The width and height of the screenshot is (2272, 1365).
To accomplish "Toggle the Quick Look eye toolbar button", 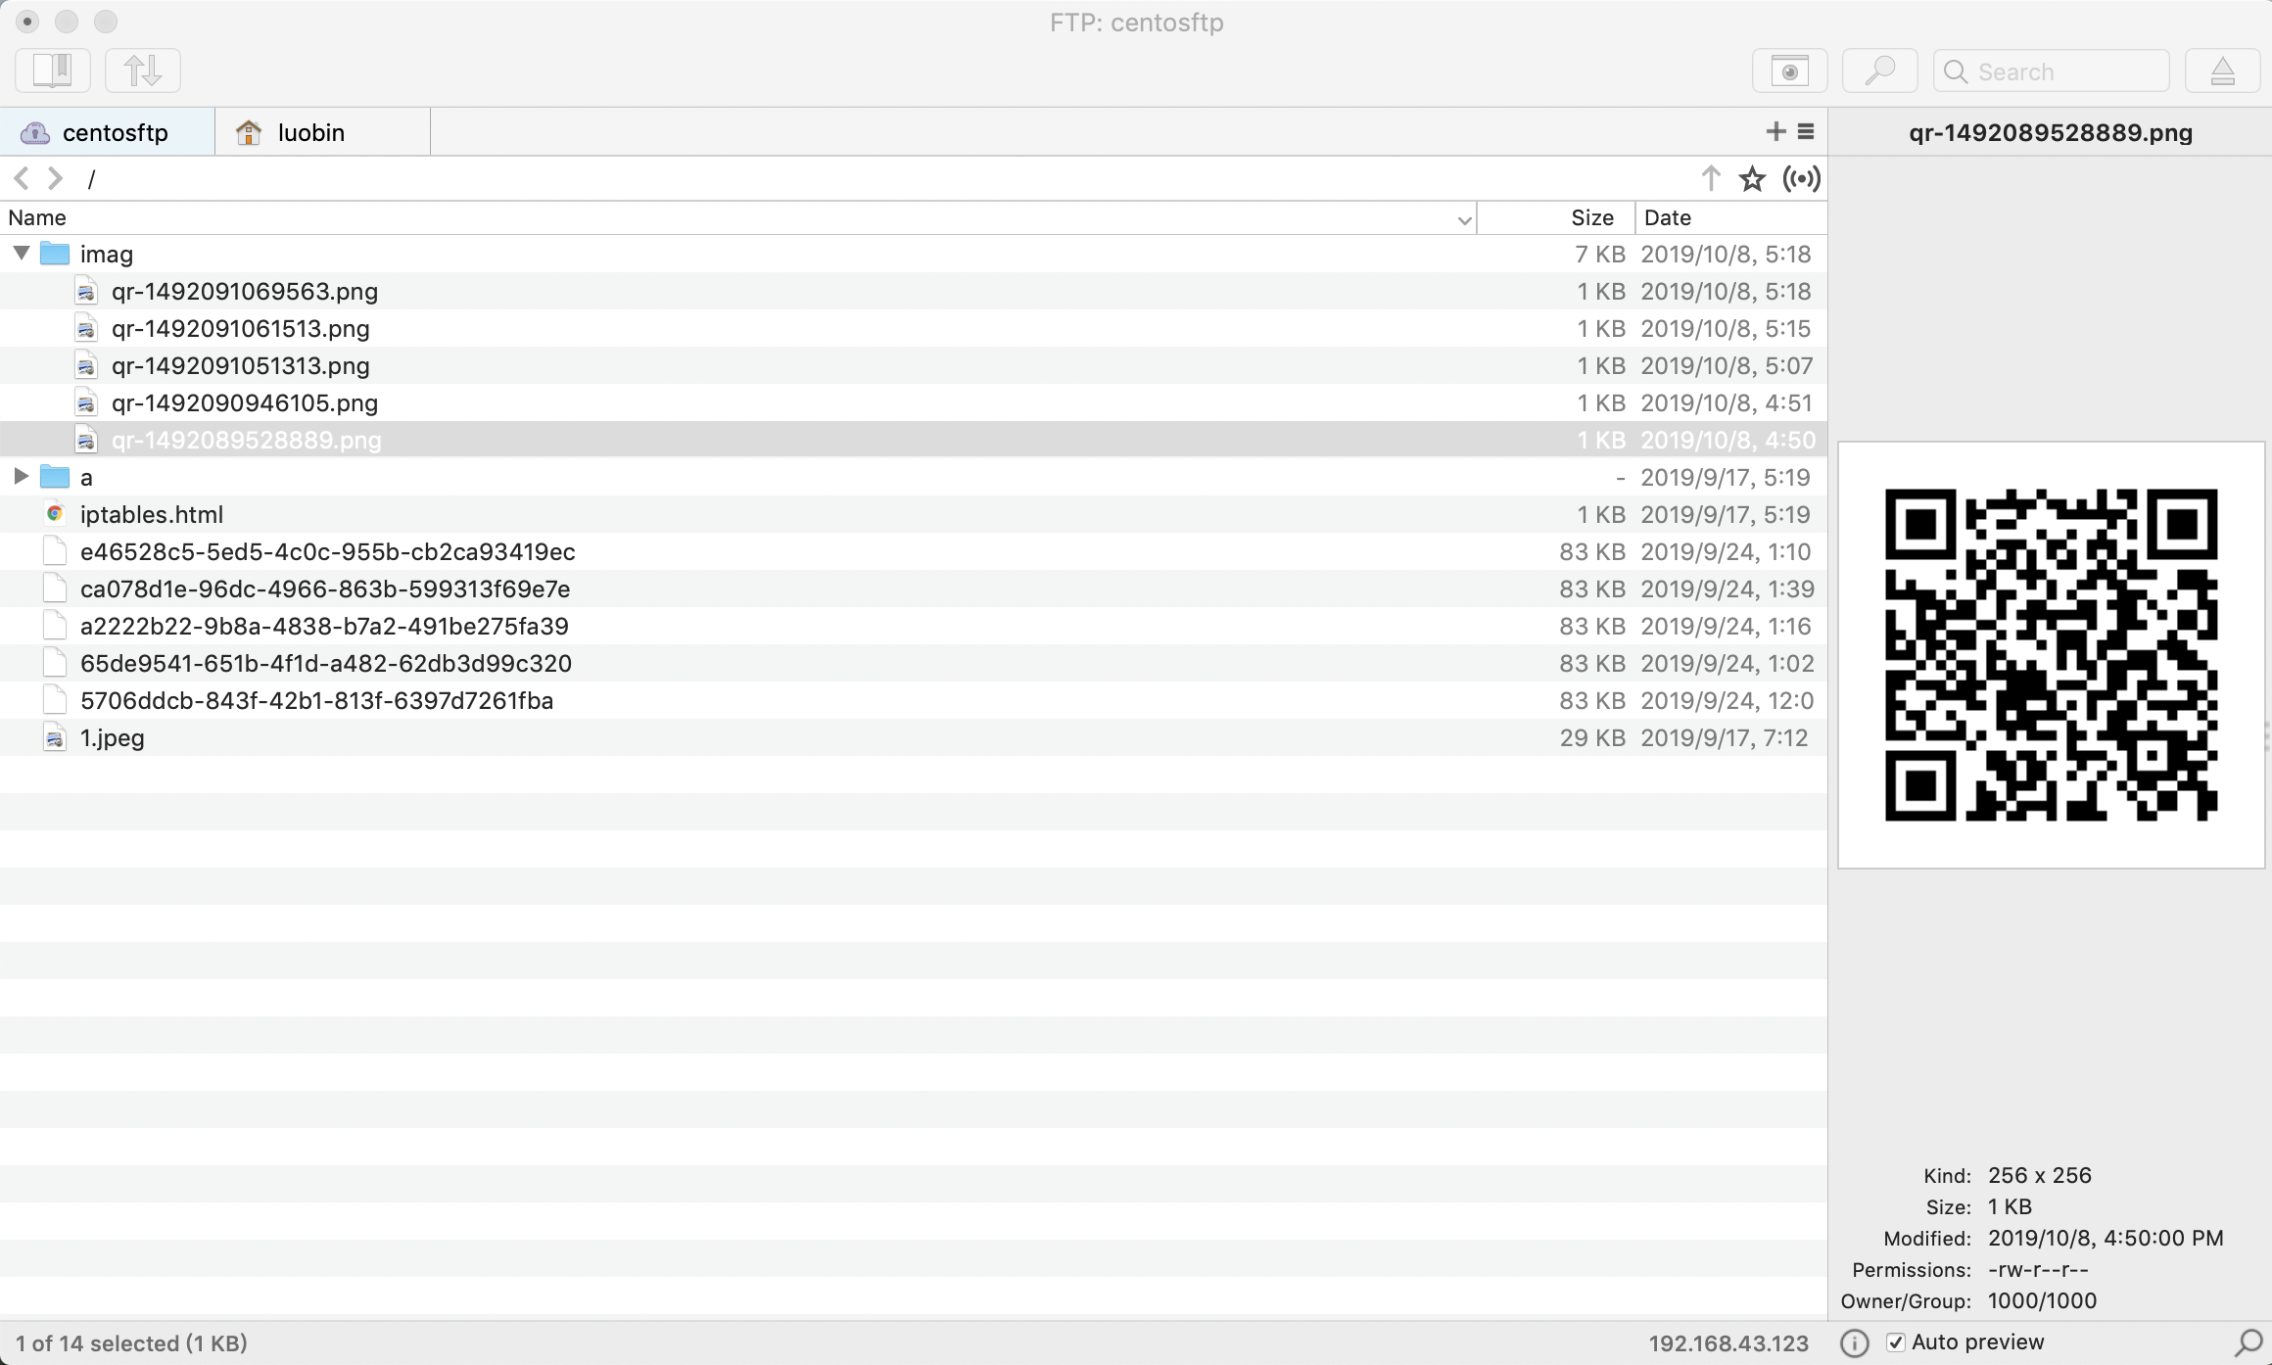I will [x=1790, y=71].
